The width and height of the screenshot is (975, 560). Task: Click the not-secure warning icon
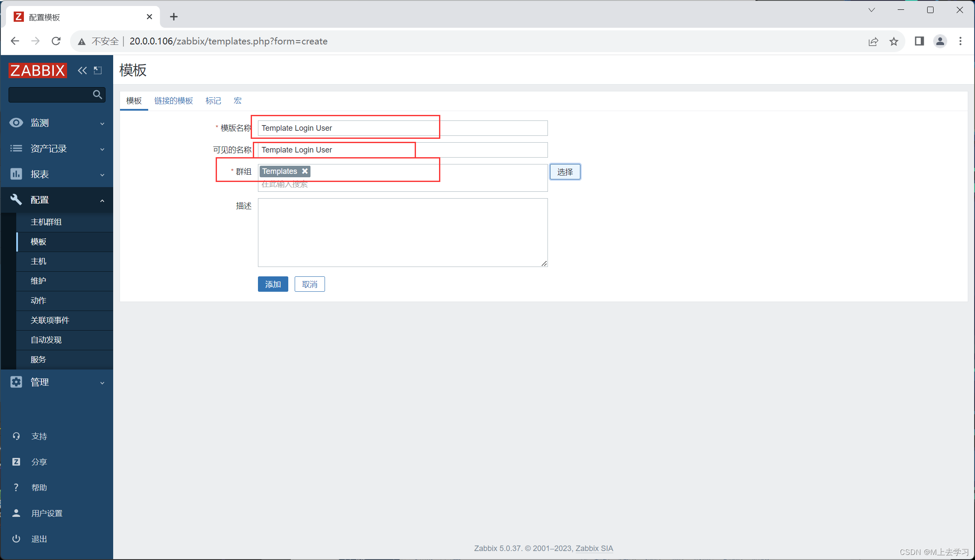point(82,41)
